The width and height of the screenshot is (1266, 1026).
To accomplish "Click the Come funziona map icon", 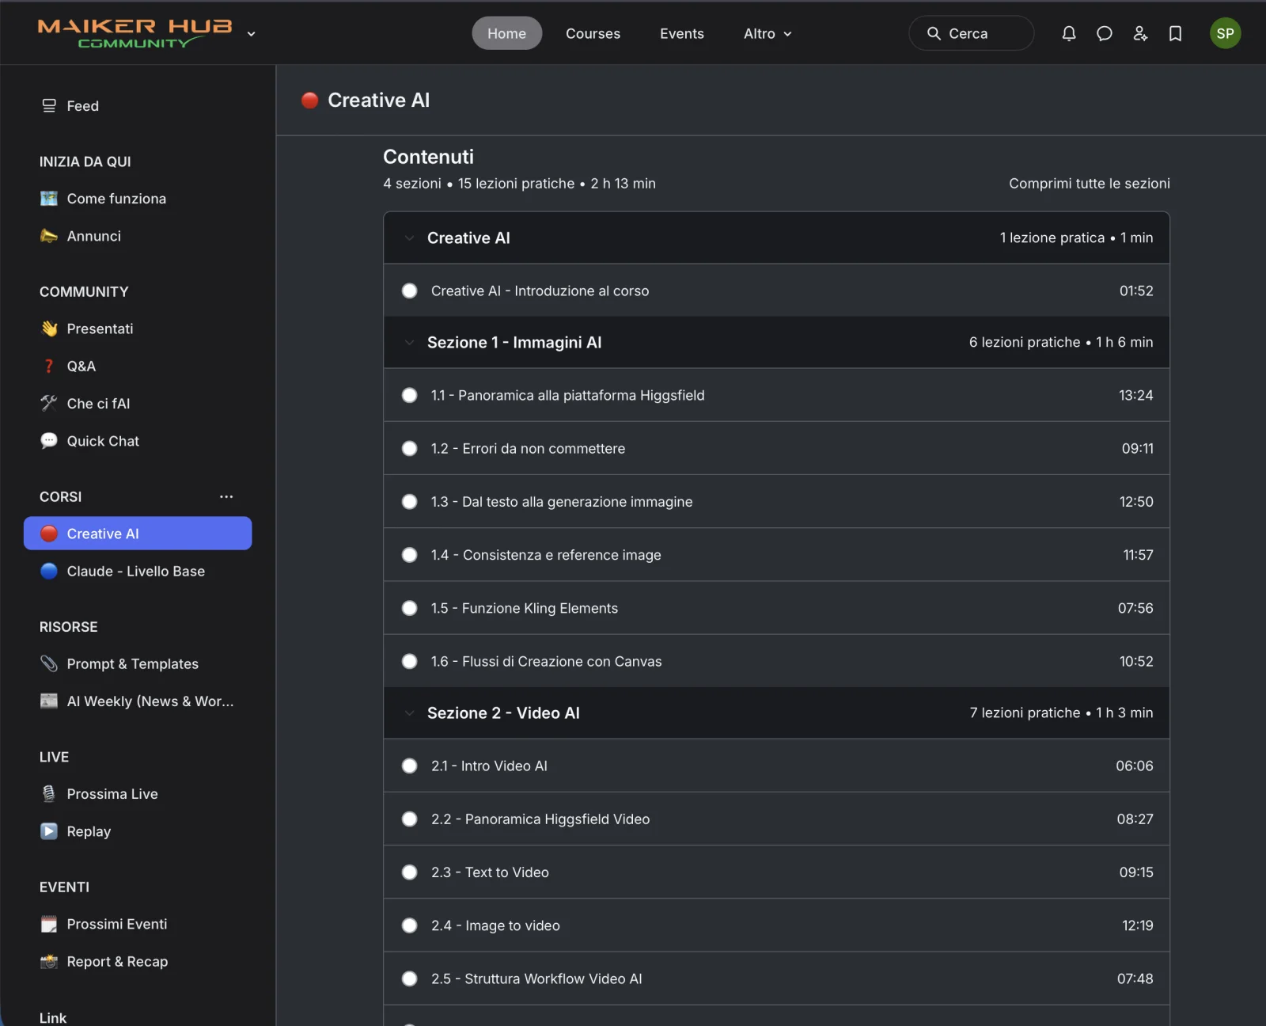I will [49, 198].
